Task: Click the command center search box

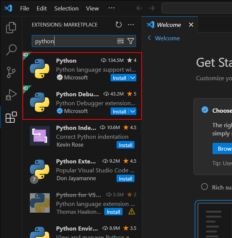Action: [197, 8]
